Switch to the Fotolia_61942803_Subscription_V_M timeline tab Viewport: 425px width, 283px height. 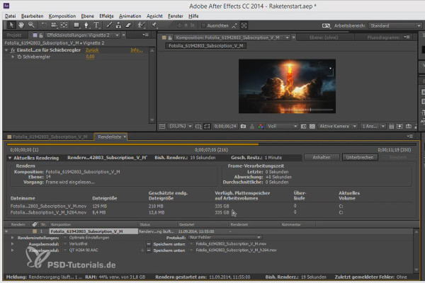48,137
